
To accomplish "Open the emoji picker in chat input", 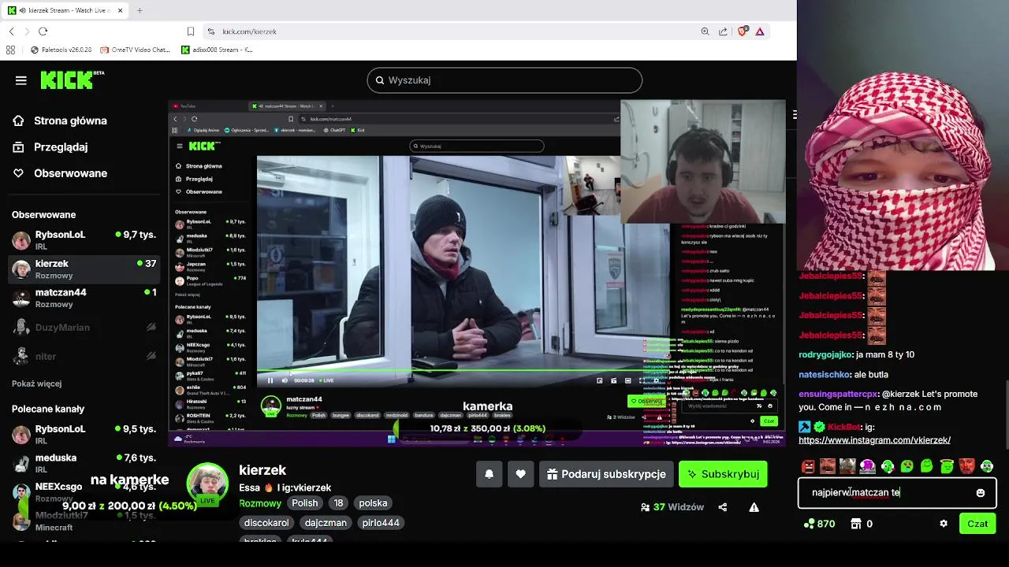I will click(981, 493).
